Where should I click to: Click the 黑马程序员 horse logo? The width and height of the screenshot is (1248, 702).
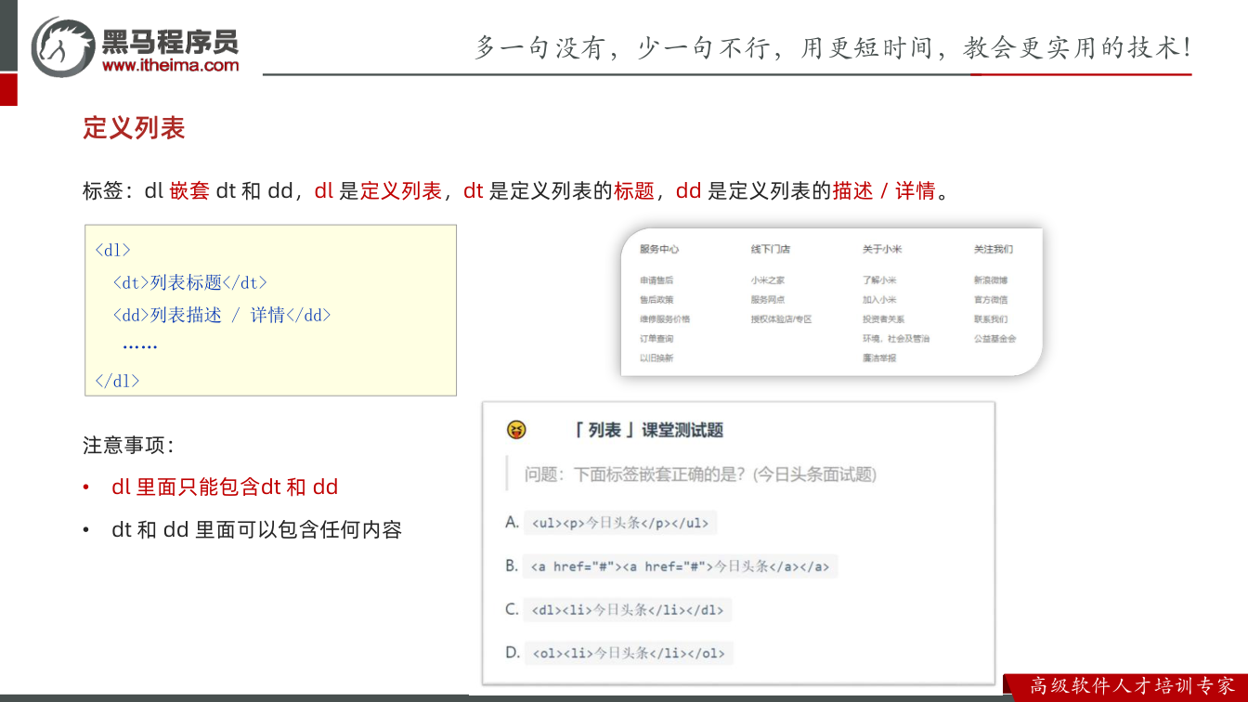point(63,46)
